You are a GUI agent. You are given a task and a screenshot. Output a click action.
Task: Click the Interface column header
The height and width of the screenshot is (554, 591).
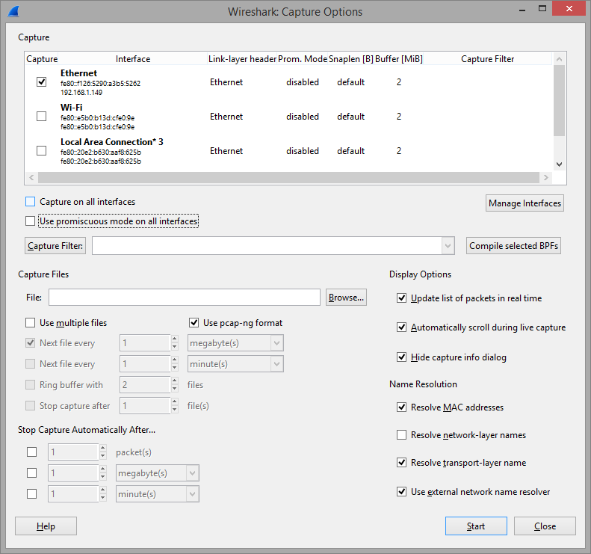(133, 59)
